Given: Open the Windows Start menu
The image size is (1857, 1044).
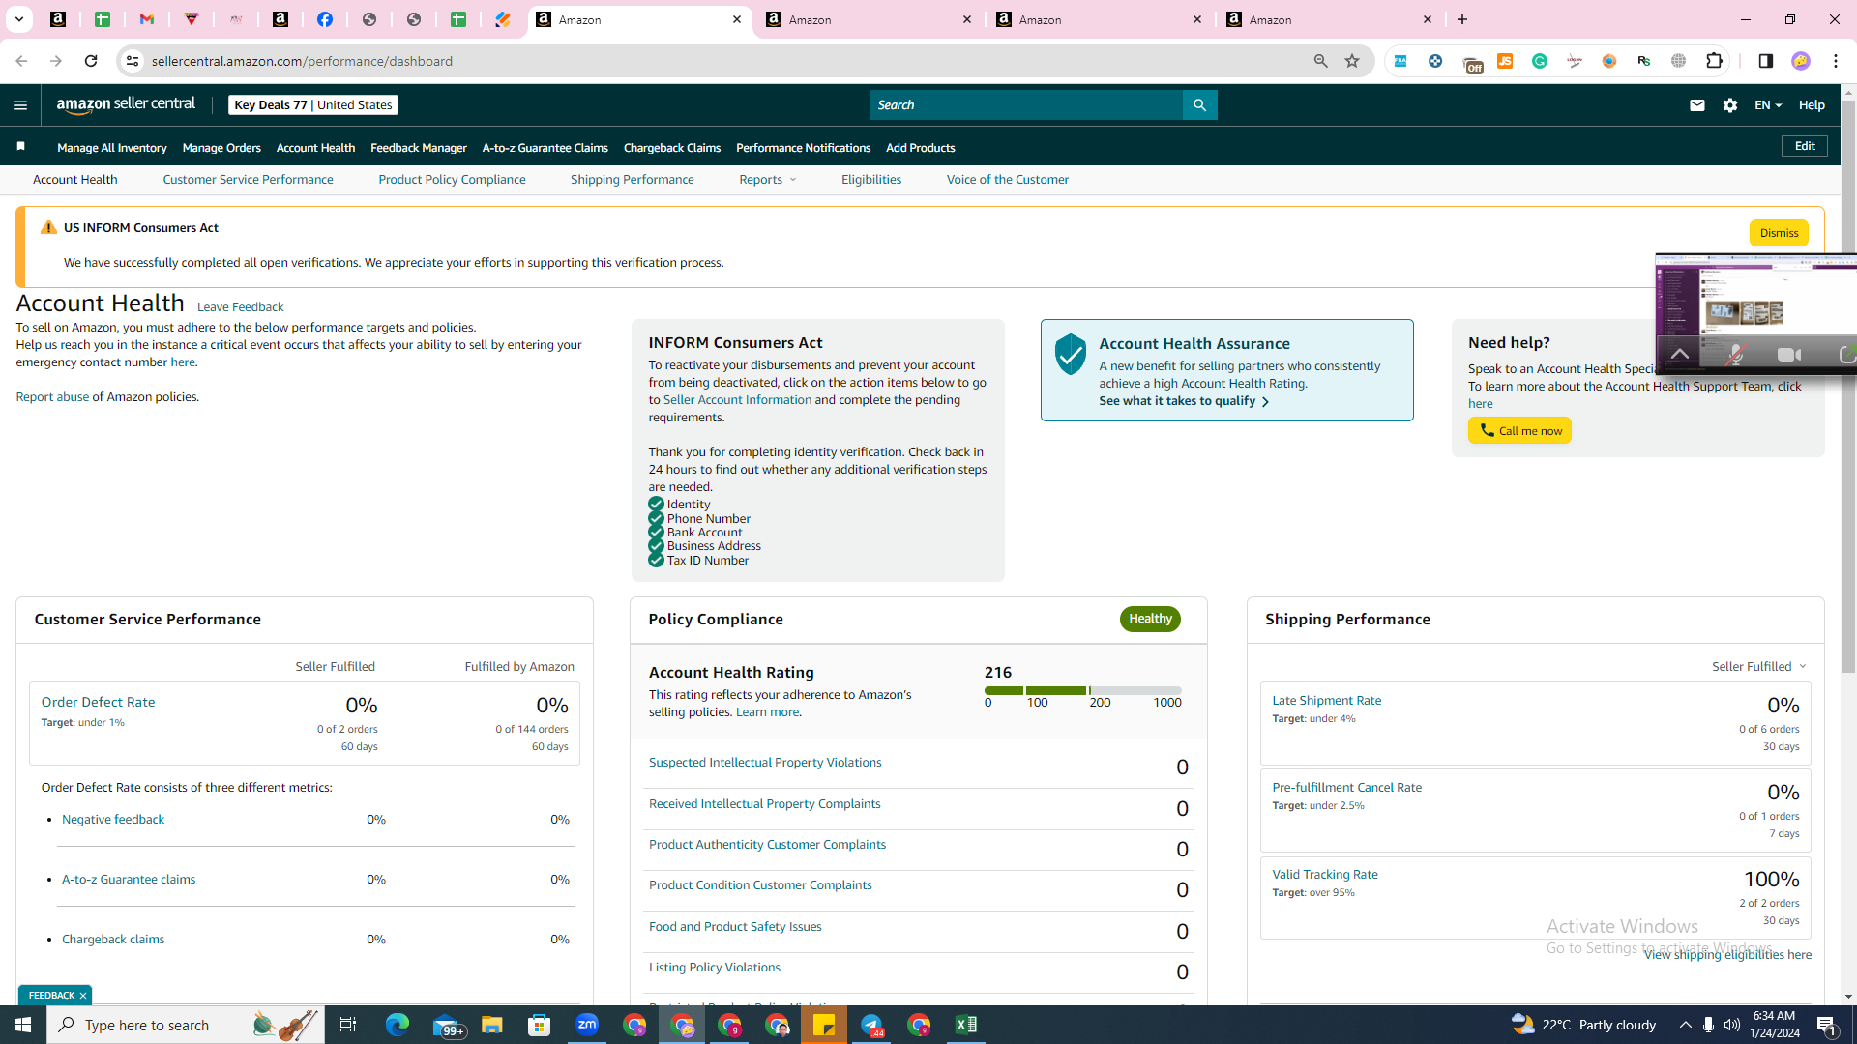Looking at the screenshot, I should (x=23, y=1025).
